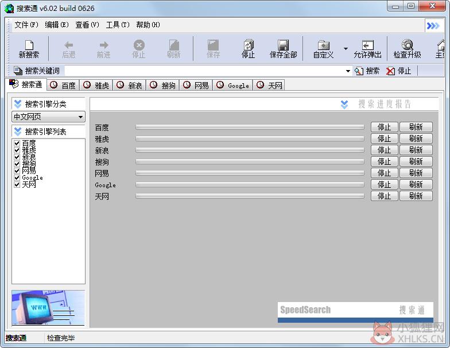Screen dimensions: 450x348
Task: Refresh the 网易 search progress row
Action: (x=416, y=173)
